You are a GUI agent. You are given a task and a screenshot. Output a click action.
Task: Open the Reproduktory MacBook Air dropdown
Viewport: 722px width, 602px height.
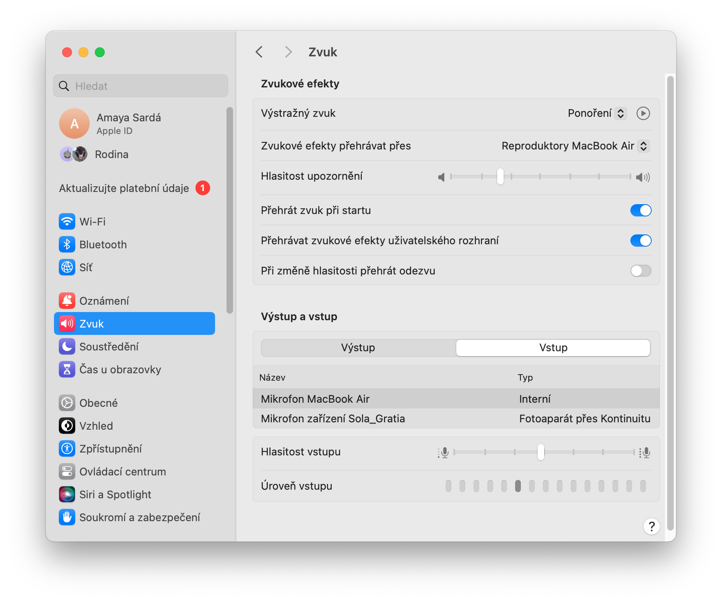(x=576, y=146)
